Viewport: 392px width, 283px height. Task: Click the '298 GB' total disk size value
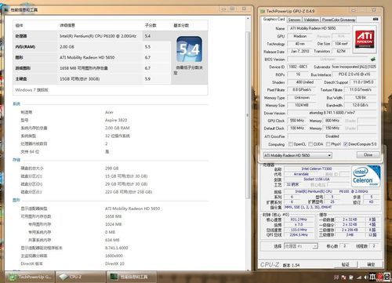pos(112,169)
